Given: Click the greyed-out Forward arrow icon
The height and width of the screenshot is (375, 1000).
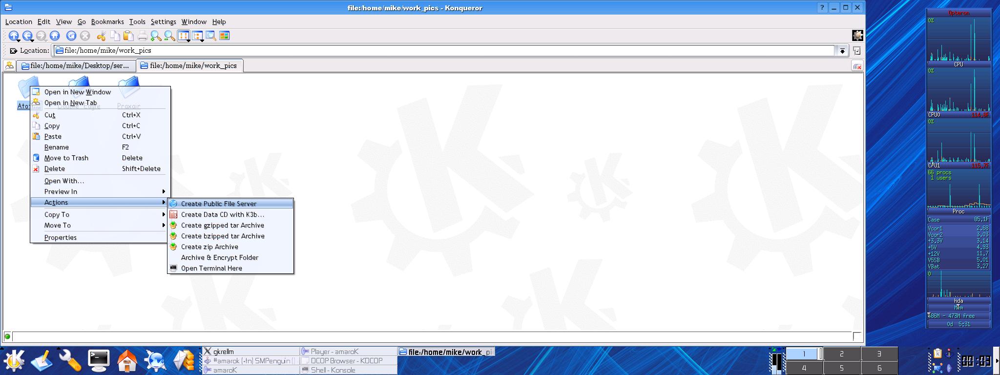Looking at the screenshot, I should coord(41,36).
